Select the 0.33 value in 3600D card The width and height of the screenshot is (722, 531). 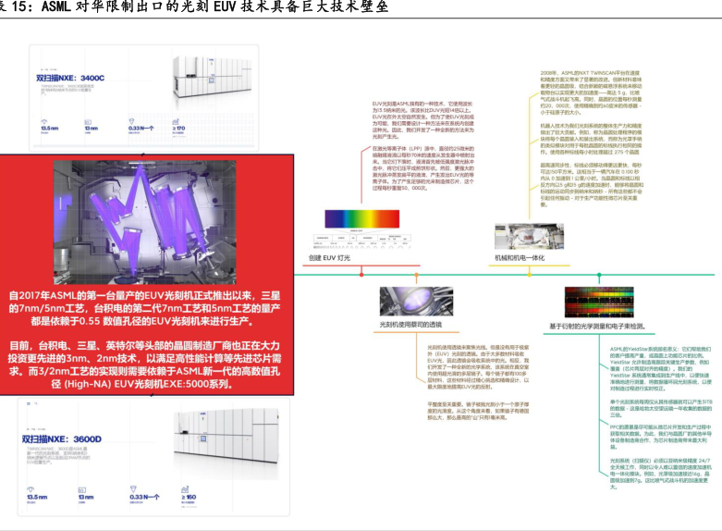point(144,497)
